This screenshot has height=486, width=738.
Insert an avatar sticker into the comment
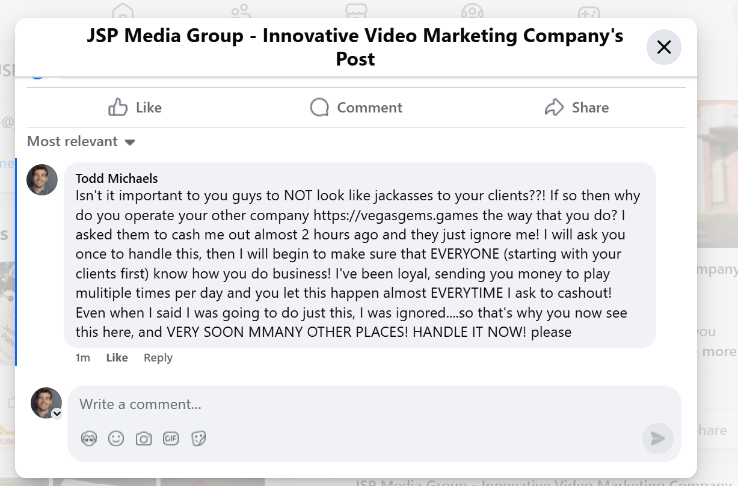(89, 438)
